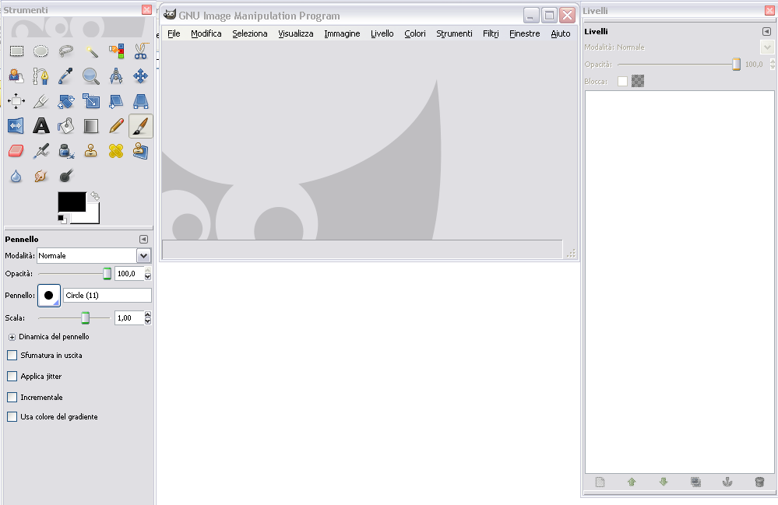Select the Paintbrush tool

coord(141,126)
